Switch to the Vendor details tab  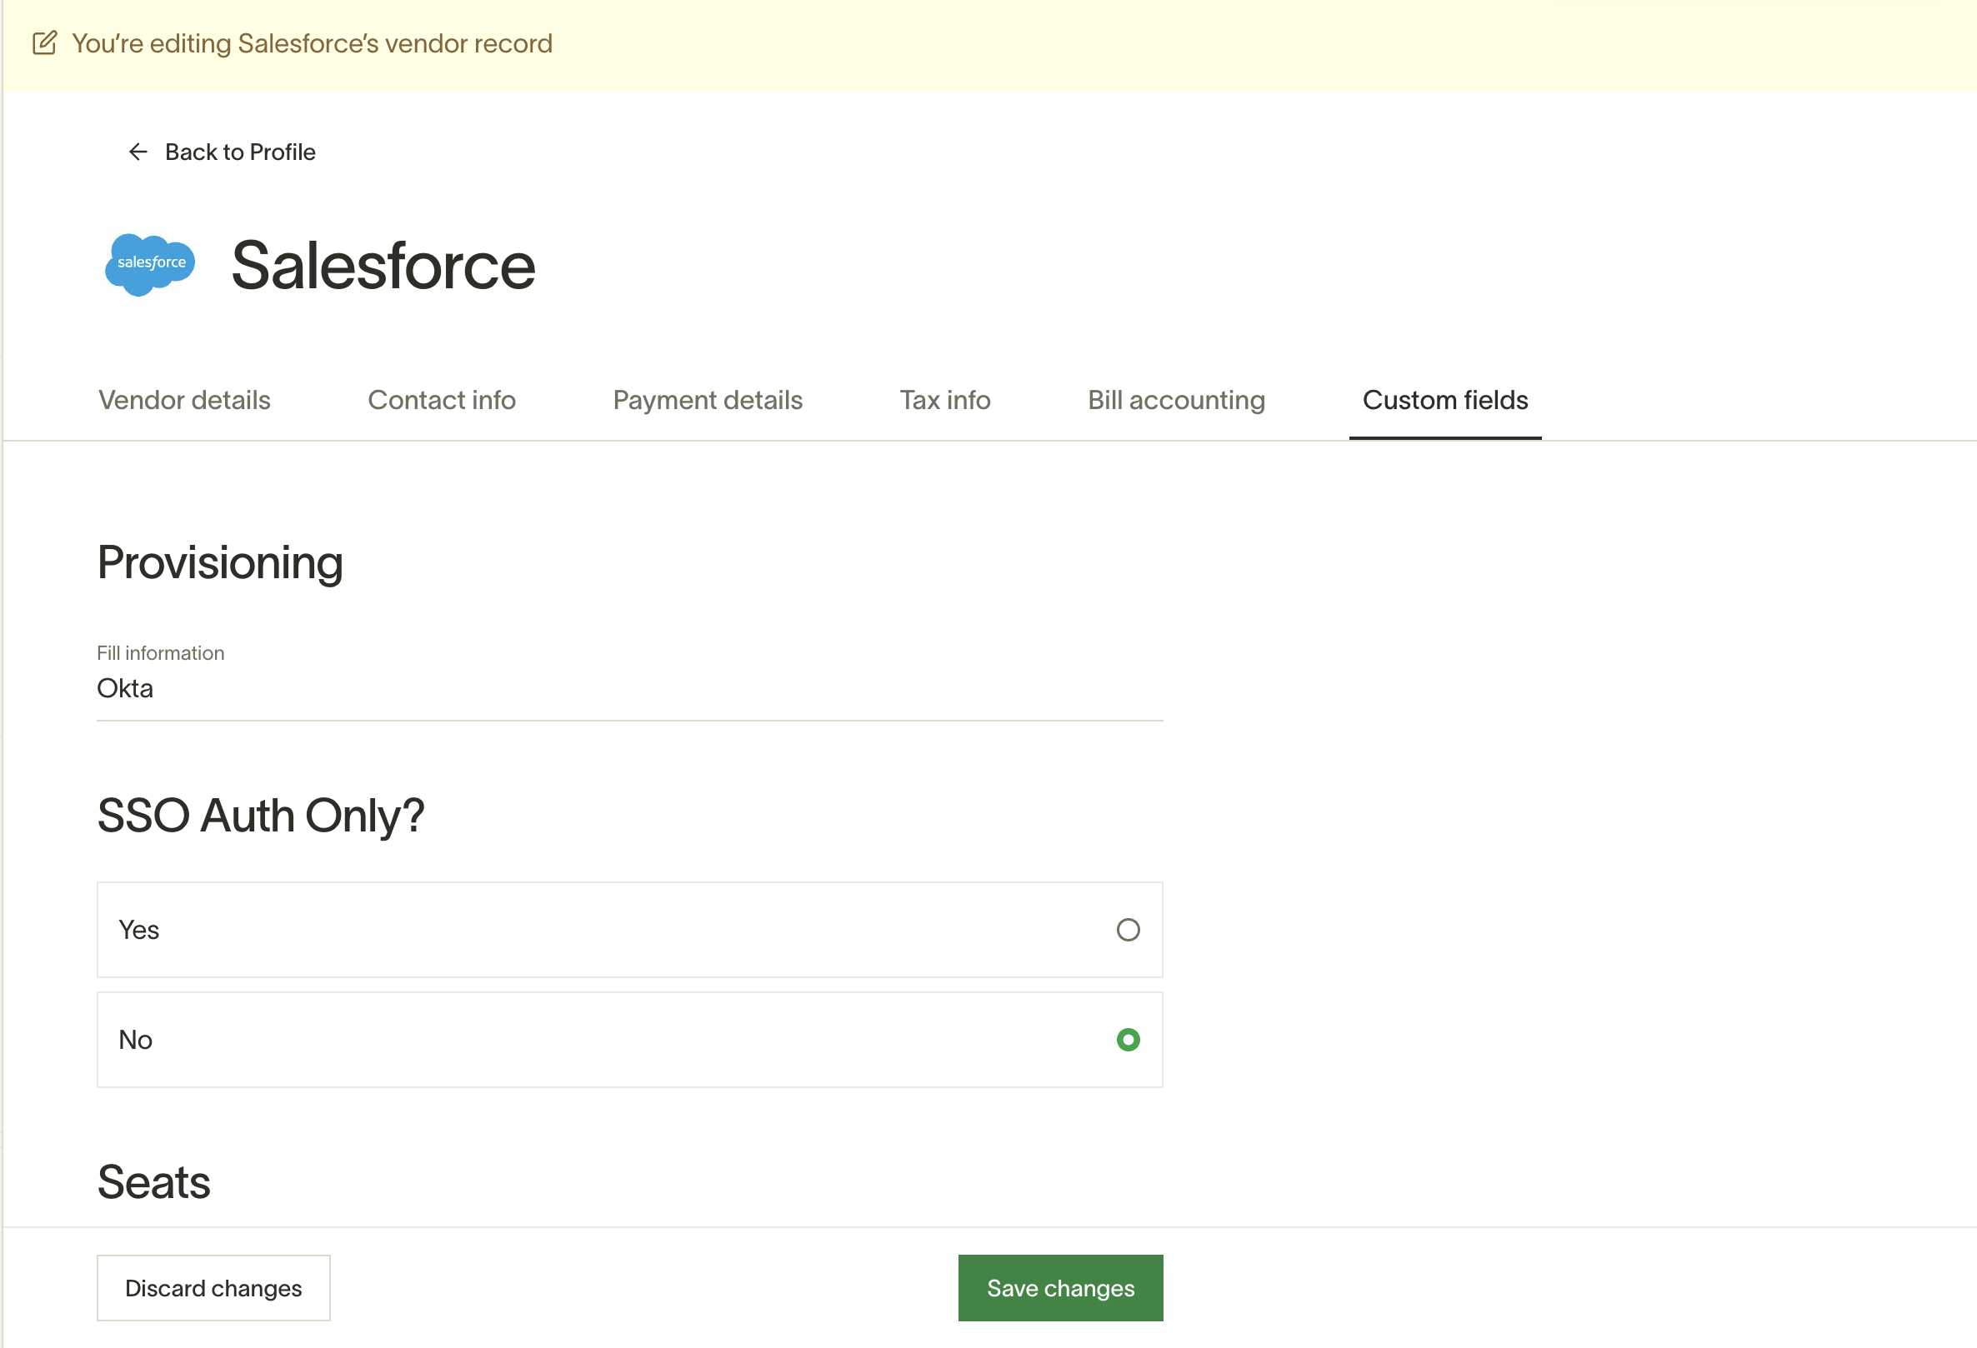click(x=183, y=400)
